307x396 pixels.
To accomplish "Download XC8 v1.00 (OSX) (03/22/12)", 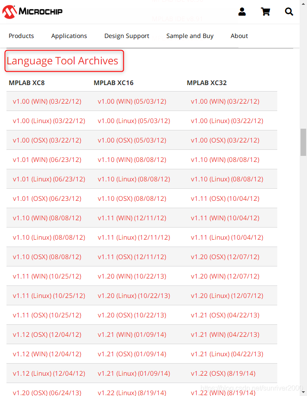I will coord(47,140).
